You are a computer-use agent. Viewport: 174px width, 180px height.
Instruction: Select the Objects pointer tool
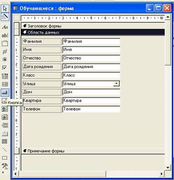tap(5, 8)
